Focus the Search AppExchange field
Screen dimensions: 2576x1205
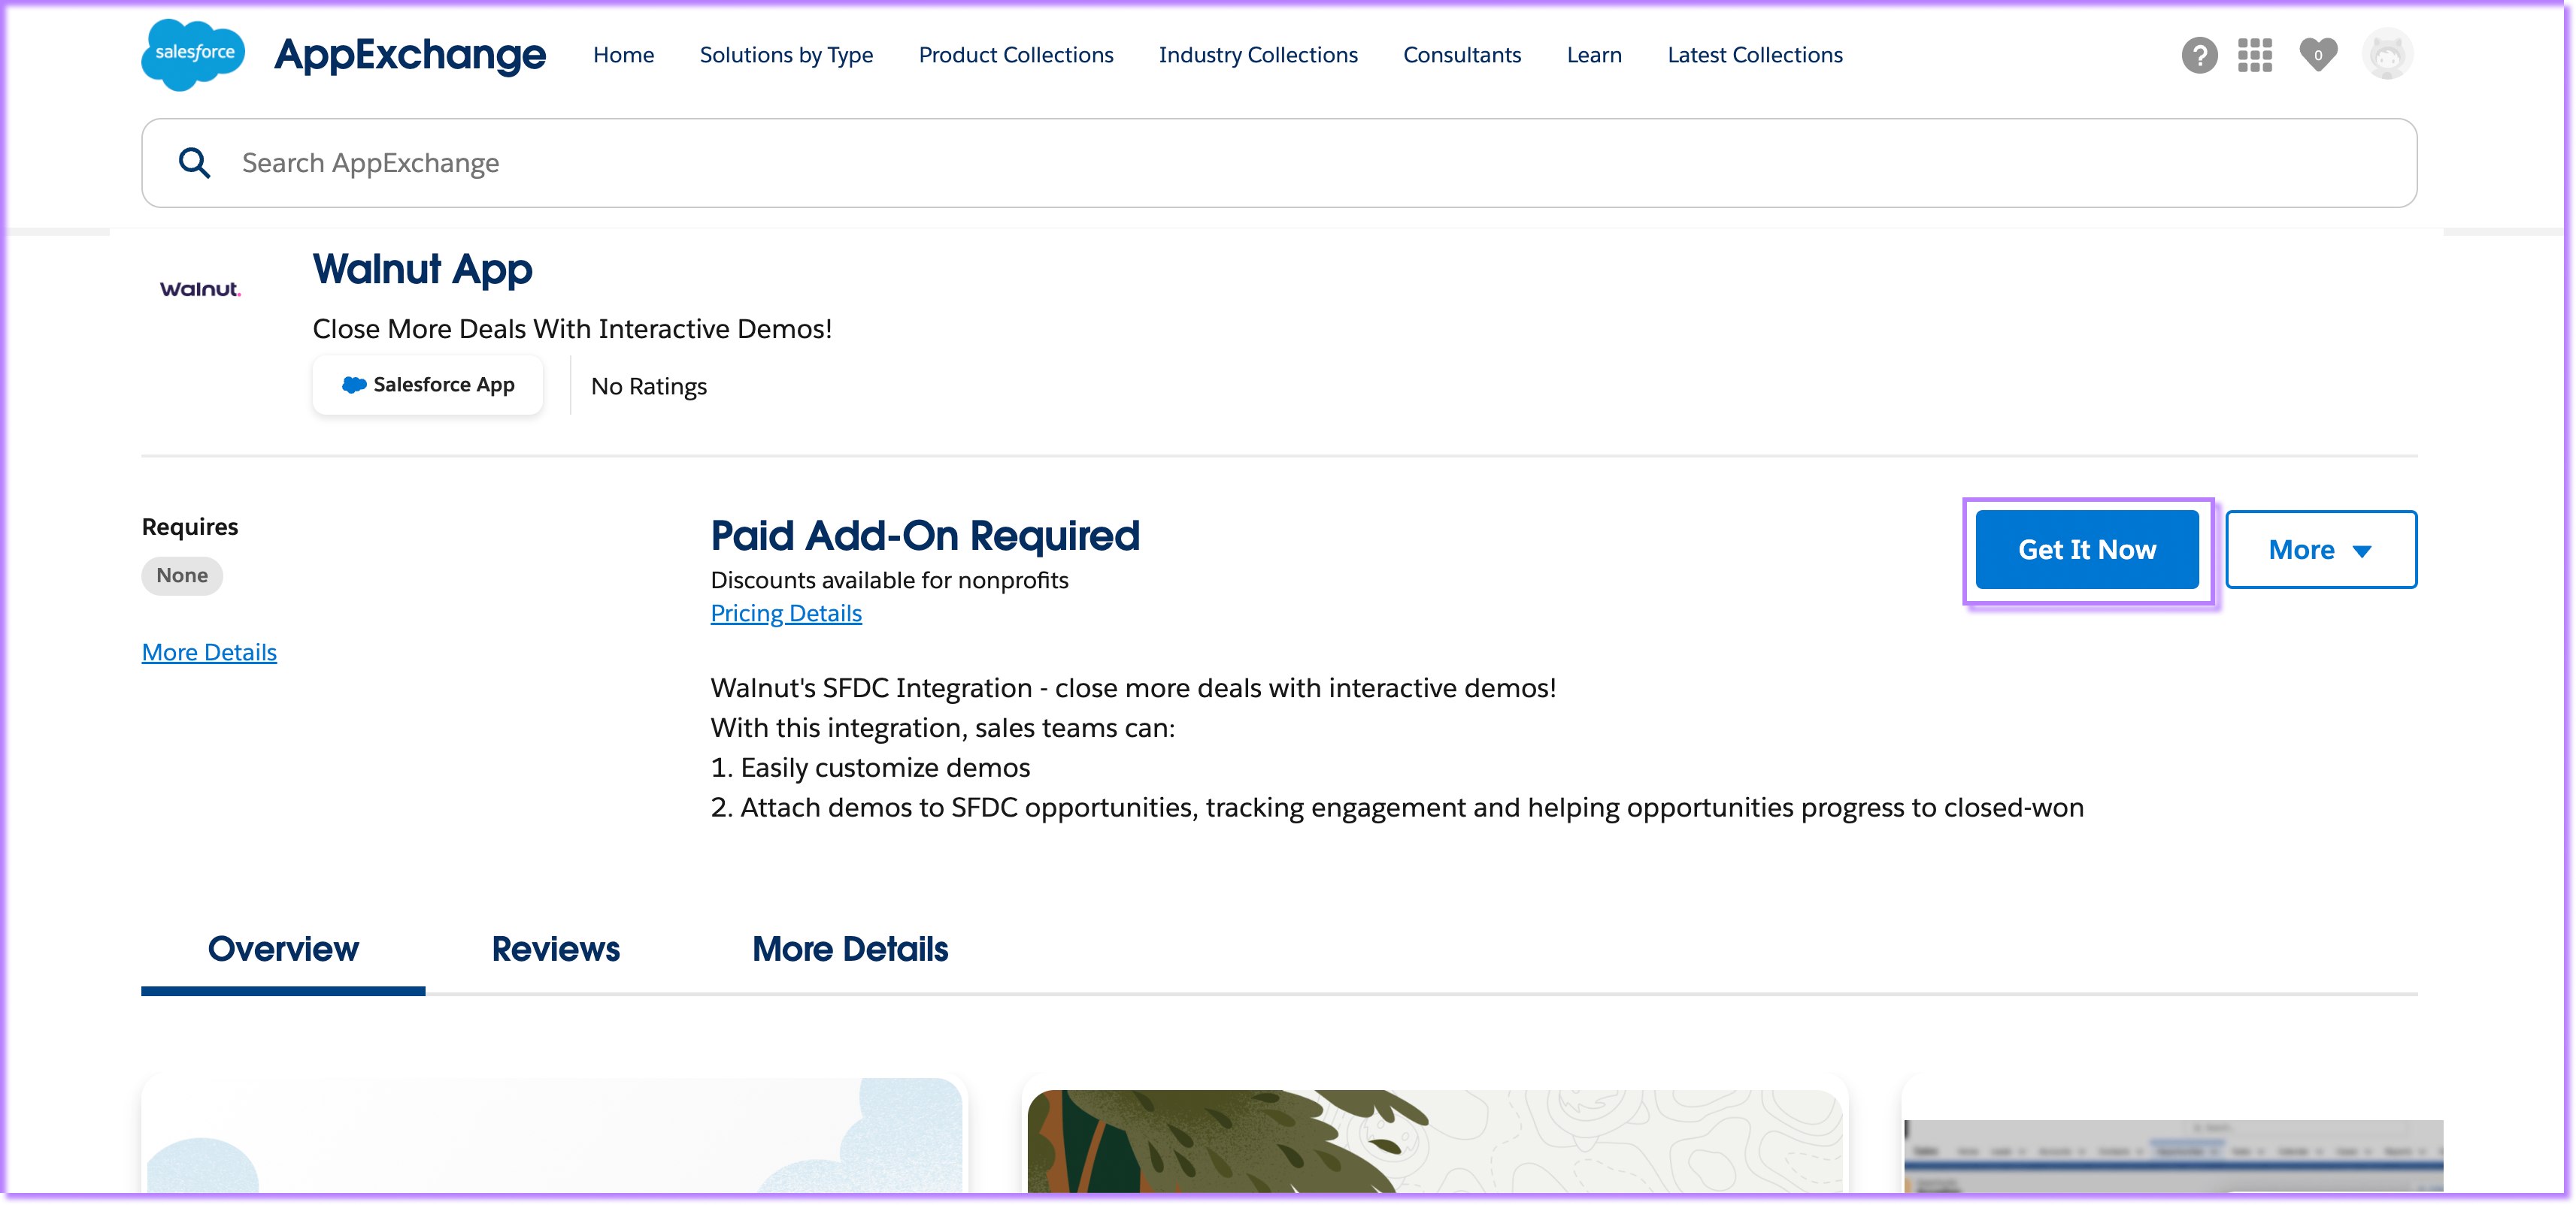pos(1279,163)
